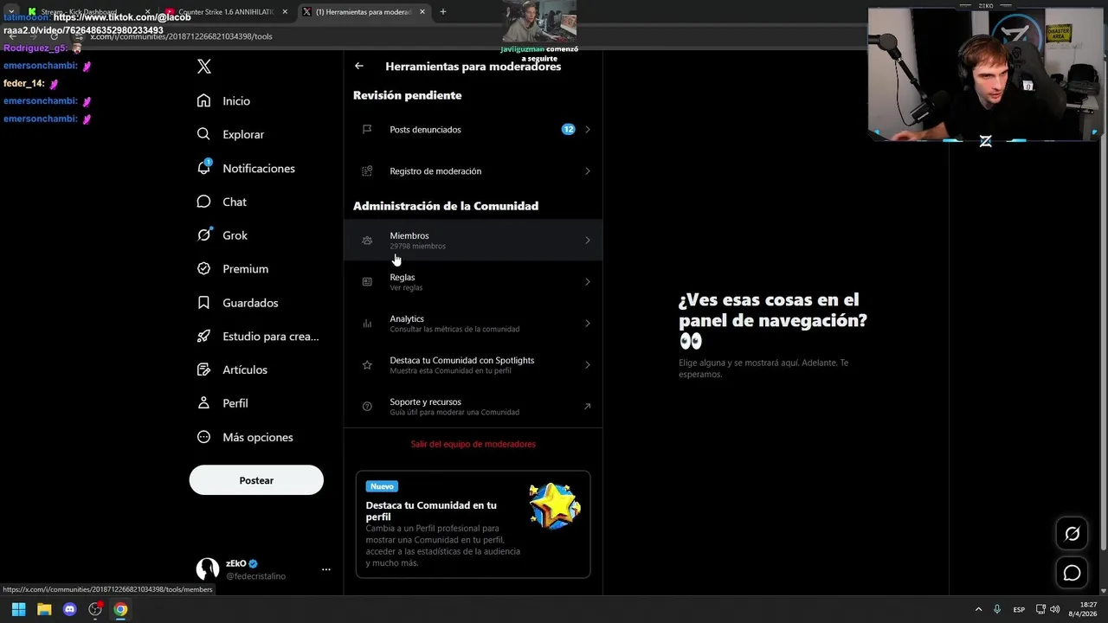Click the Más opciones circle icon
1108x623 pixels.
[x=203, y=437]
